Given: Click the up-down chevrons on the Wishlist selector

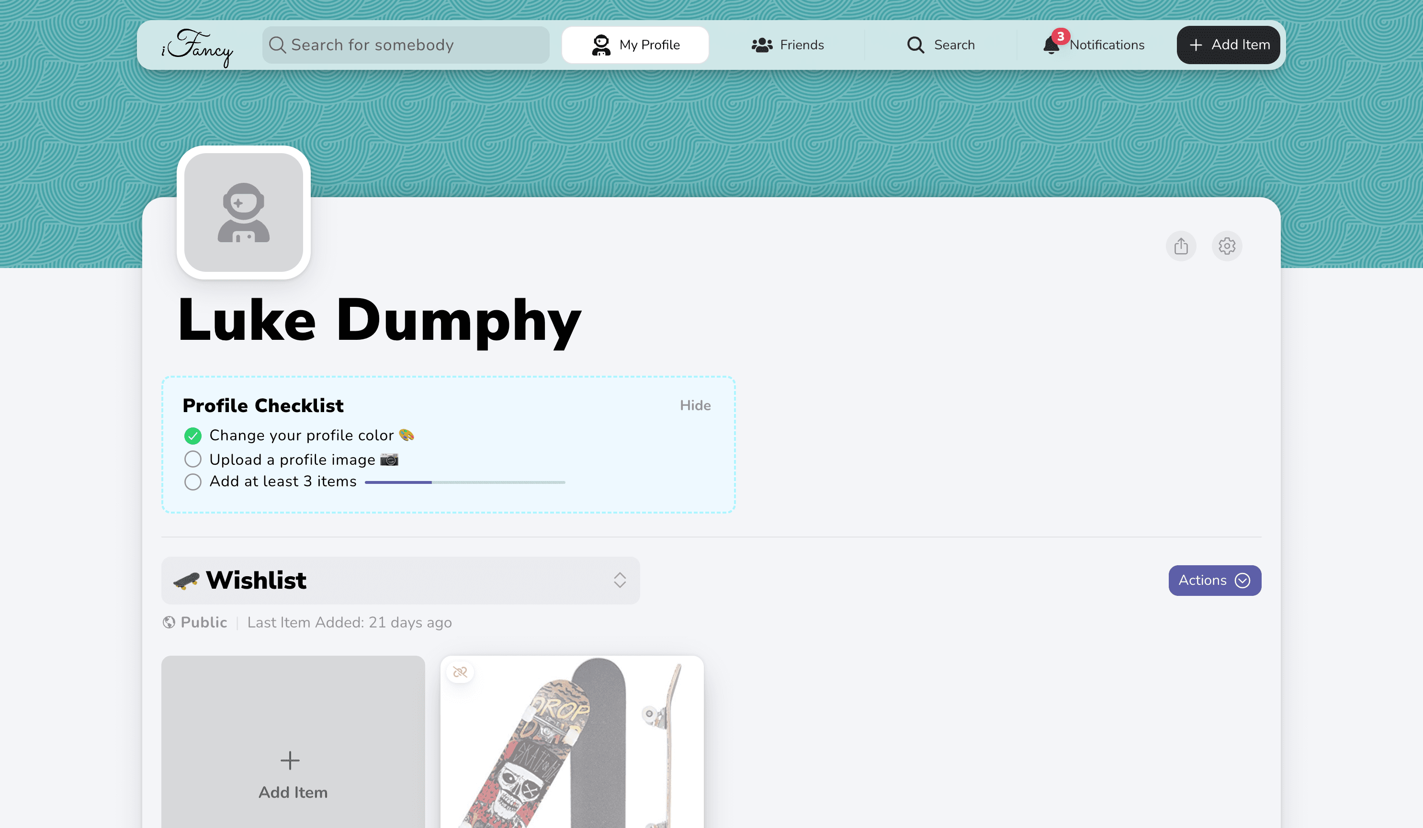Looking at the screenshot, I should (620, 580).
